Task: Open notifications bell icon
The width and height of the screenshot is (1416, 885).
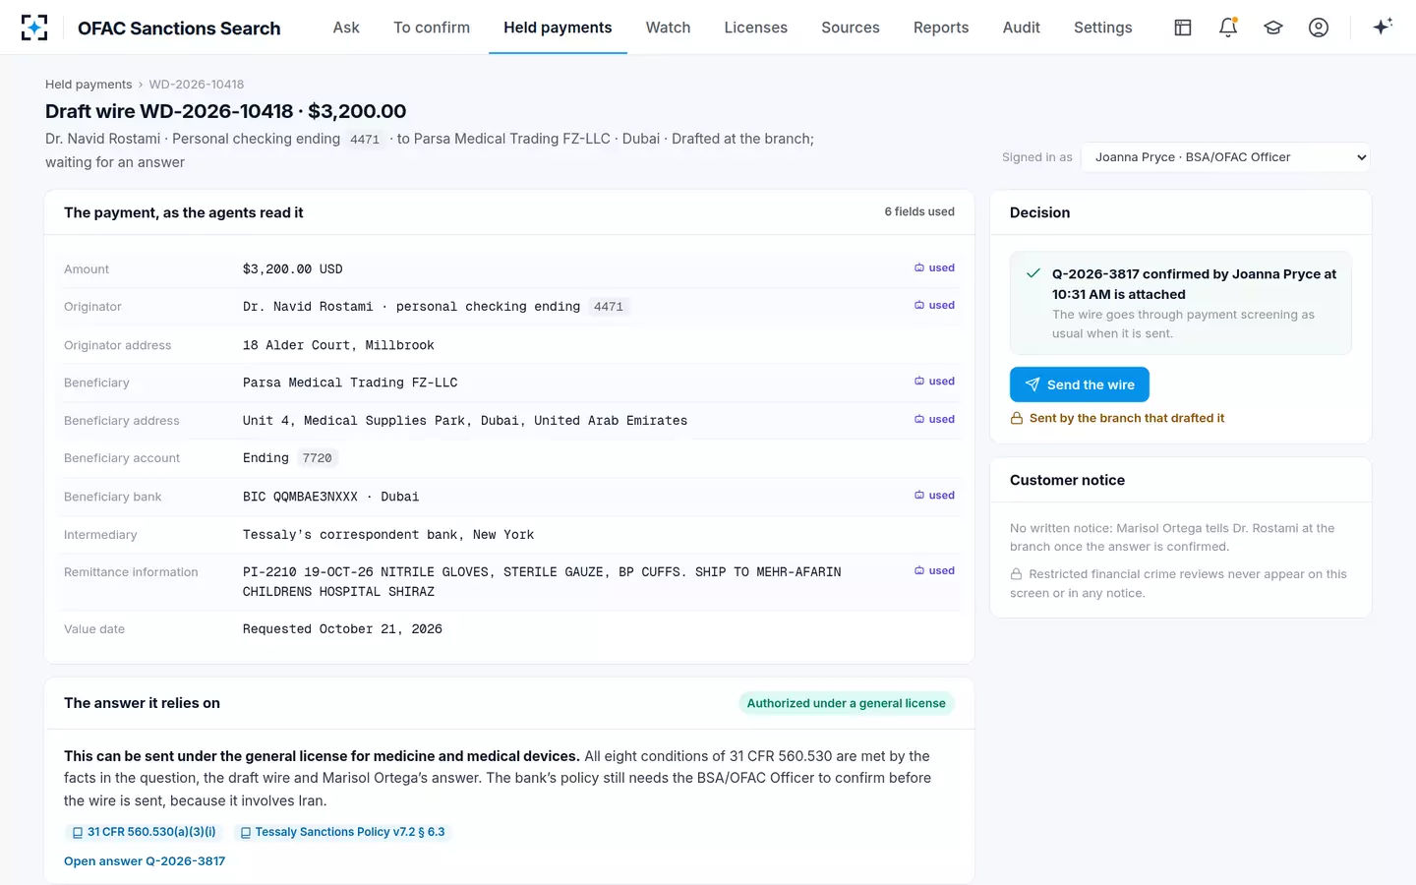Action: click(1228, 28)
